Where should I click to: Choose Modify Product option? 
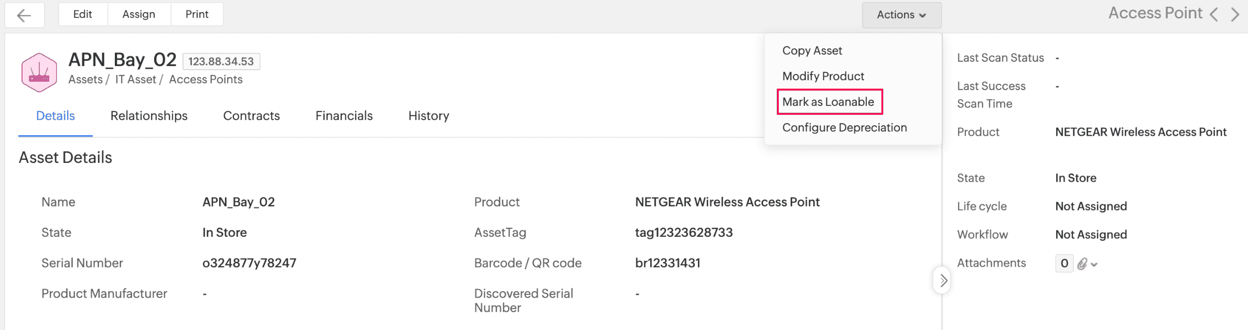click(823, 76)
